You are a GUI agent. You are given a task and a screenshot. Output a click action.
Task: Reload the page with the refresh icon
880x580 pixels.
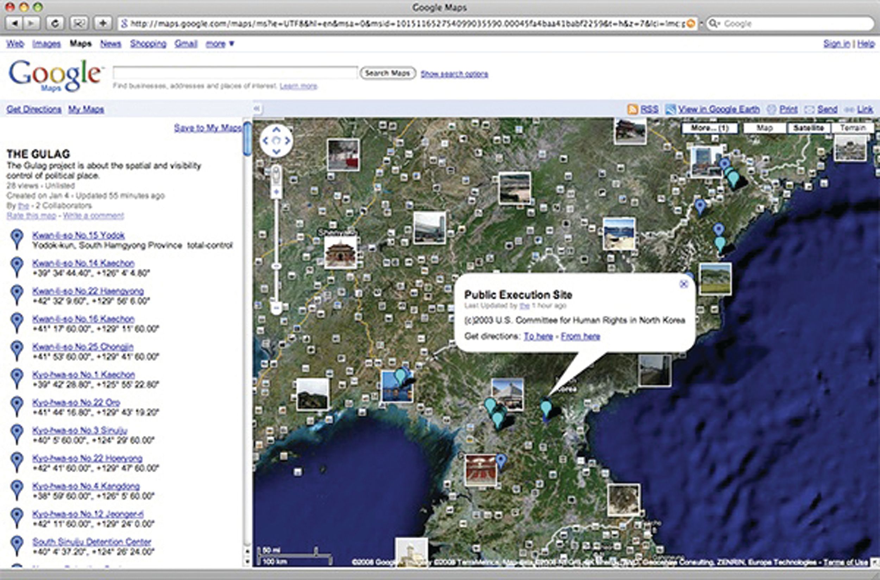[x=55, y=24]
